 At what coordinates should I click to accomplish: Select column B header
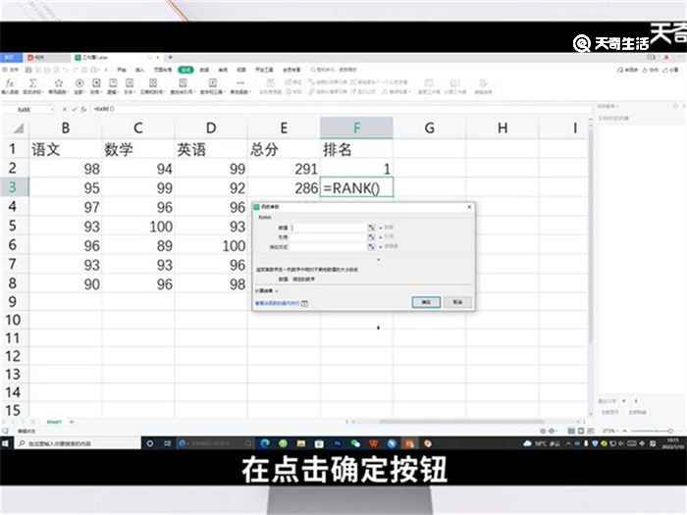[x=66, y=128]
